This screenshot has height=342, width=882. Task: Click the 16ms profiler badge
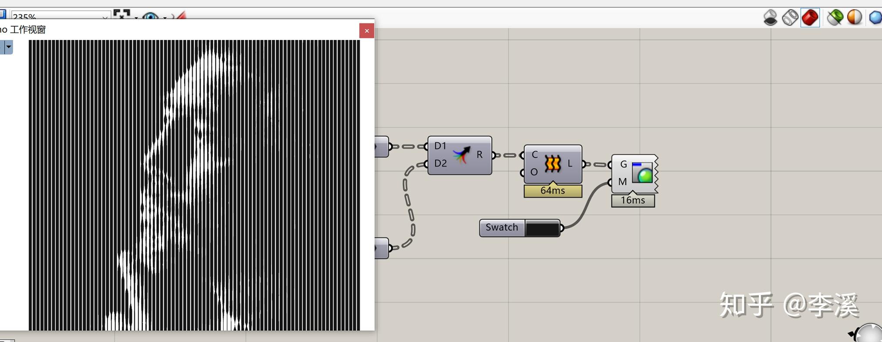click(x=633, y=201)
